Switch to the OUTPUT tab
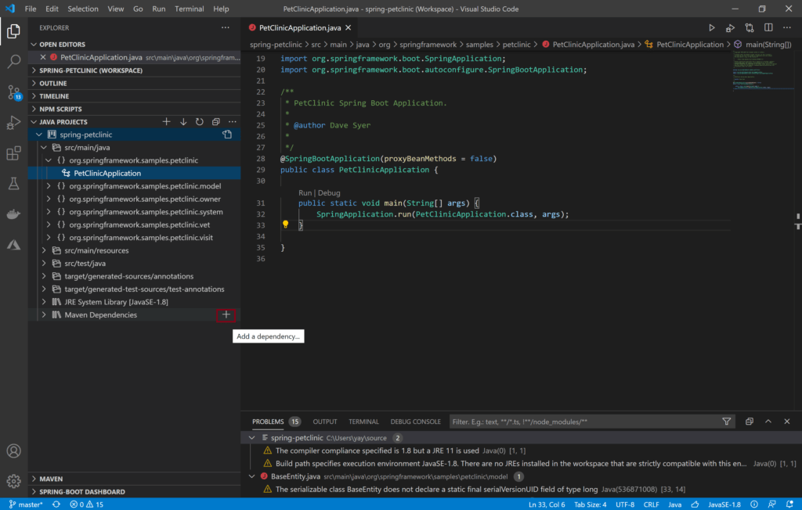The image size is (802, 510). pos(324,421)
